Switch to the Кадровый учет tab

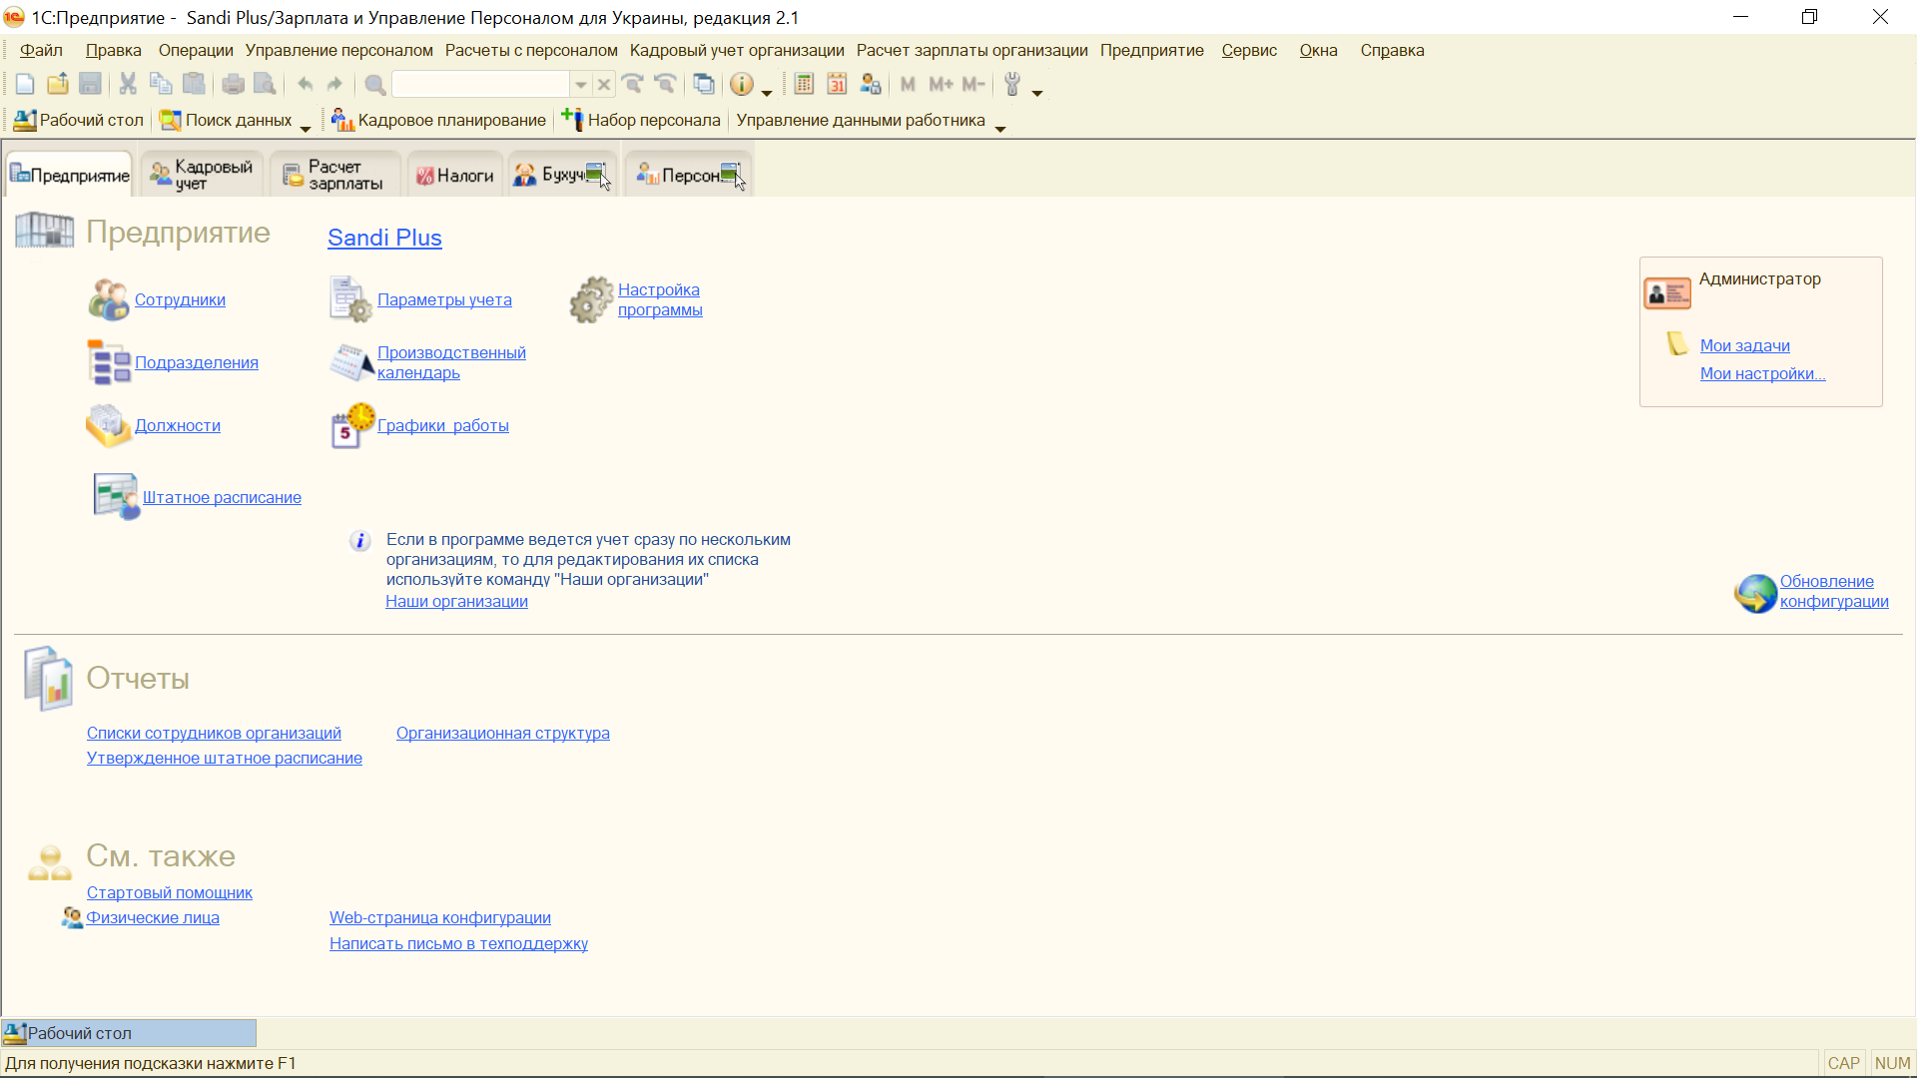tap(203, 175)
